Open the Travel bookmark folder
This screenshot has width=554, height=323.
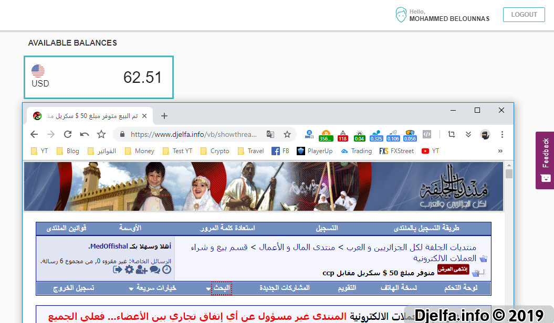(x=251, y=151)
